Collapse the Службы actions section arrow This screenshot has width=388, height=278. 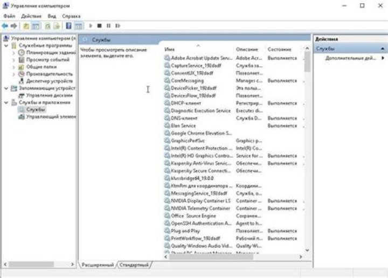(x=383, y=48)
